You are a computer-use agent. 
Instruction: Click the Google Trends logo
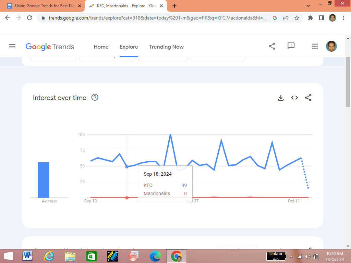click(x=50, y=47)
